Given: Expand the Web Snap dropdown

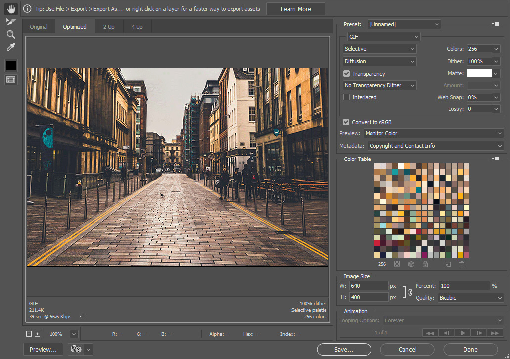Looking at the screenshot, I should pyautogui.click(x=496, y=97).
